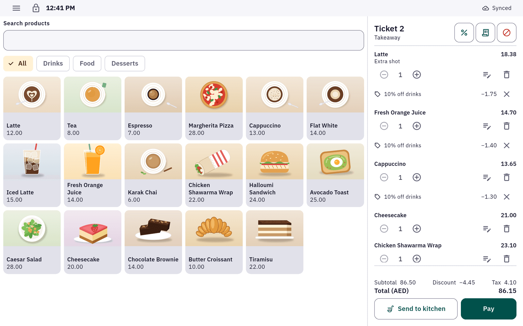
Task: Delete the Fresh Orange Juice ticket line
Action: 507,126
